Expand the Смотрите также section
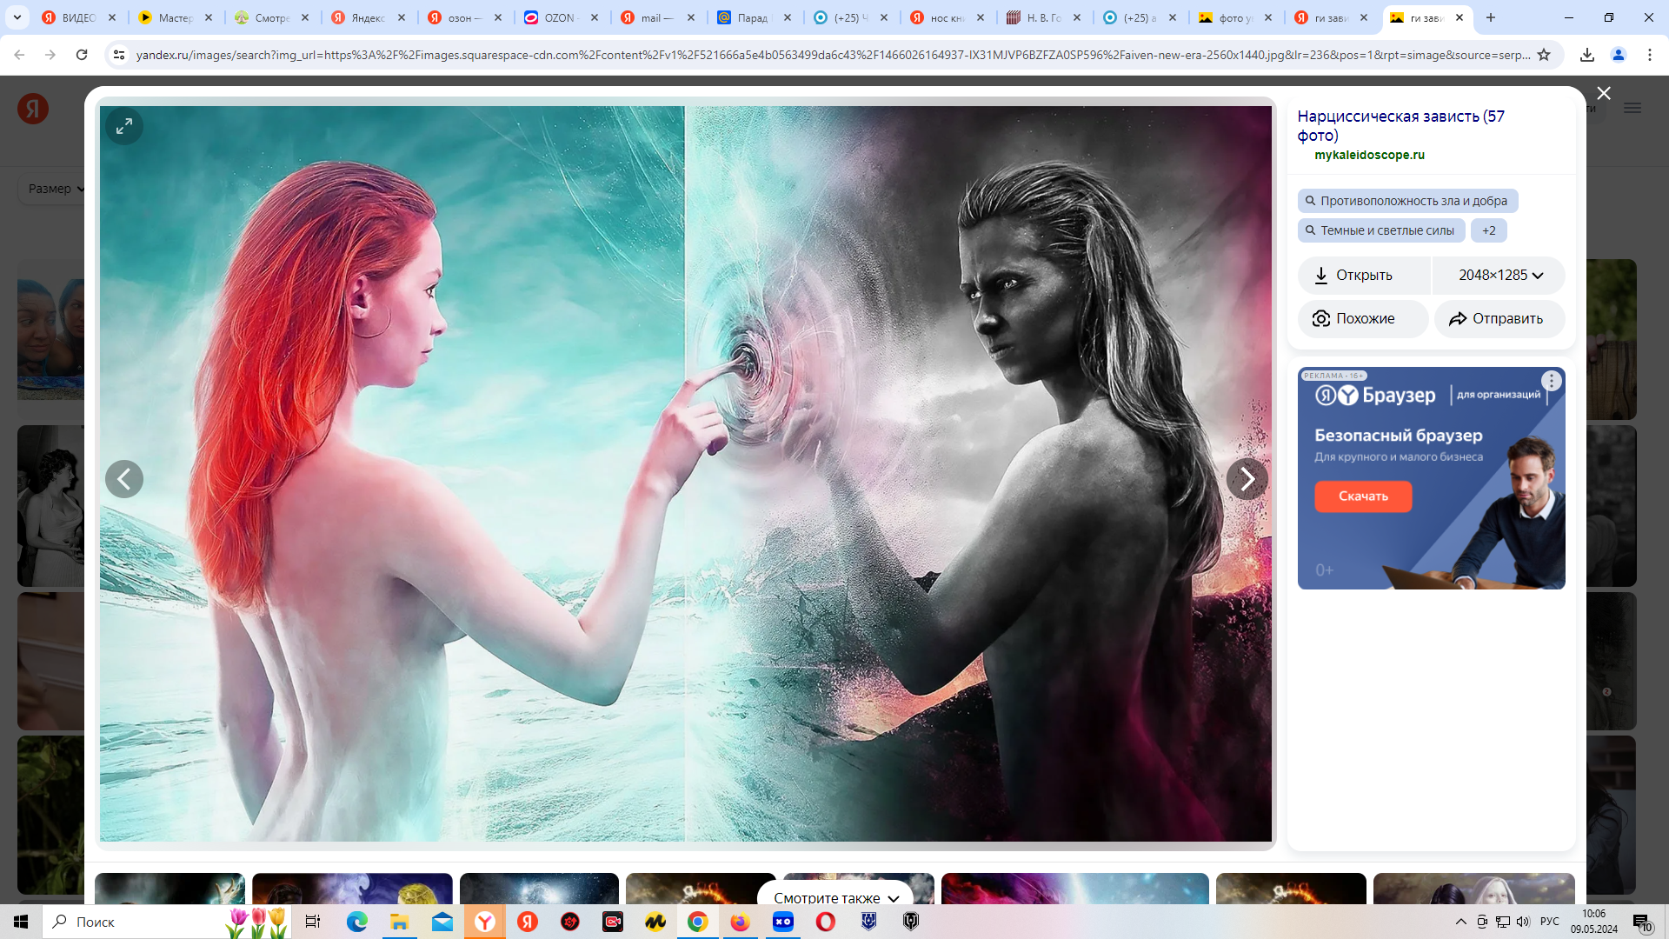Viewport: 1669px width, 939px height. (x=835, y=897)
